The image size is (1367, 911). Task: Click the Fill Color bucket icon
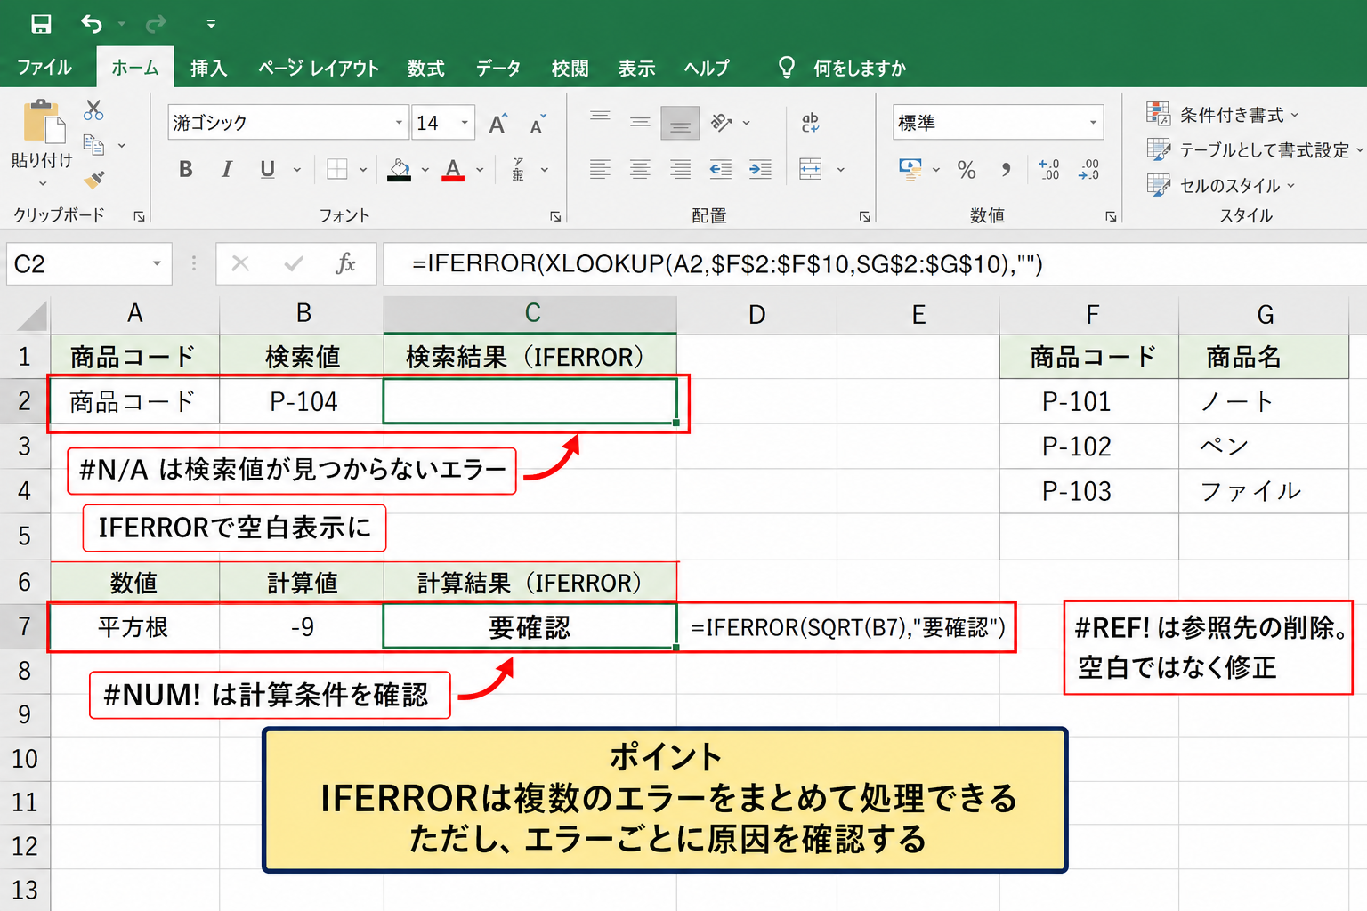(400, 169)
